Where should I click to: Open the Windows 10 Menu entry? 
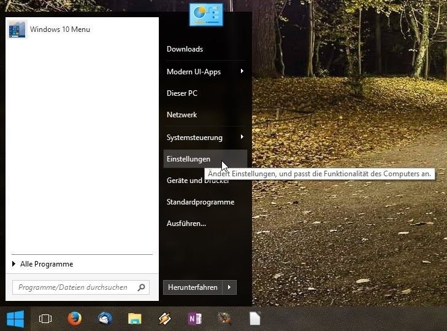[82, 29]
